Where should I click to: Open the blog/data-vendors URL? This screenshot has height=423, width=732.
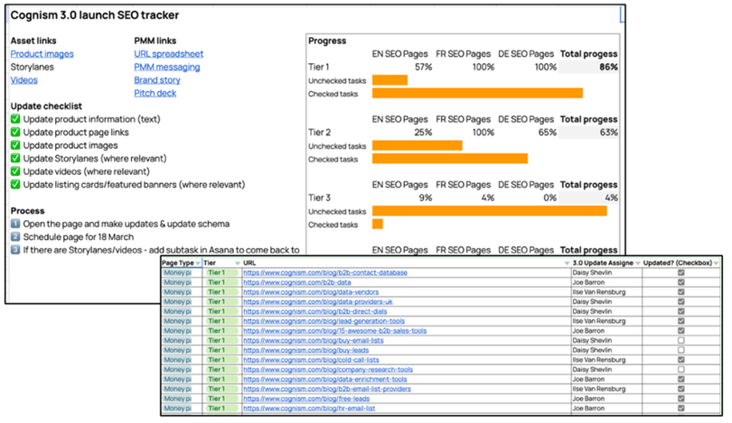[311, 292]
